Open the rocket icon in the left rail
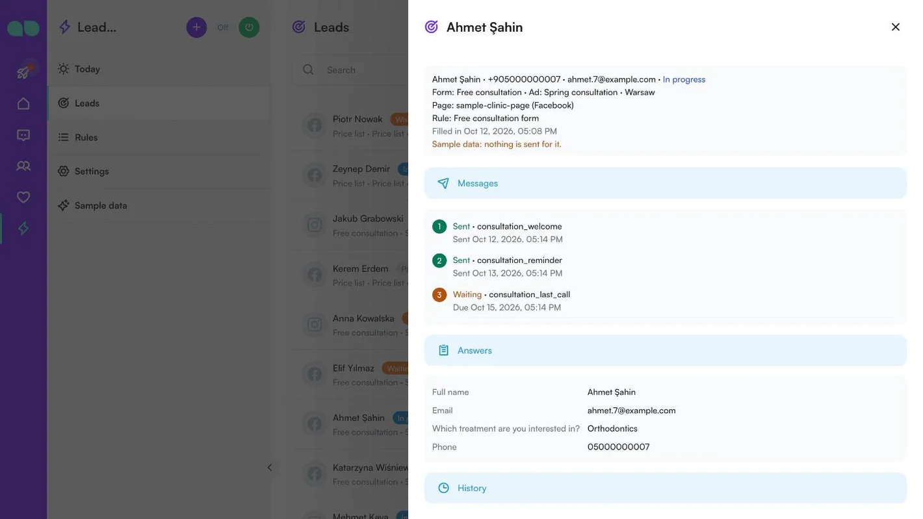923x519 pixels. [x=23, y=71]
